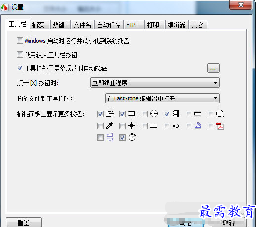Check the blue scanner button checkbox
This screenshot has width=259, height=227.
[189, 126]
